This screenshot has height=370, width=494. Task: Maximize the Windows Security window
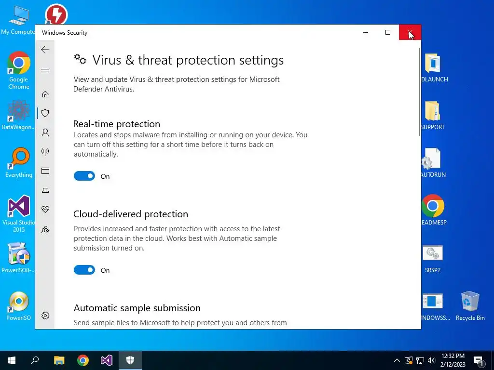pos(388,32)
